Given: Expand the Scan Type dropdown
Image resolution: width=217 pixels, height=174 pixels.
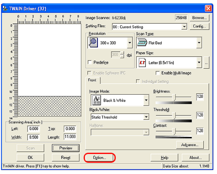Looking at the screenshot, I should tap(199, 42).
